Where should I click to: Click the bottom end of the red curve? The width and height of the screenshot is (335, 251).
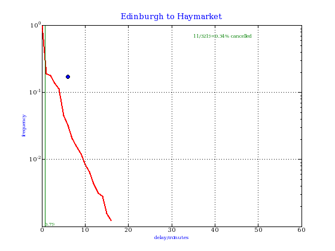tap(111, 221)
